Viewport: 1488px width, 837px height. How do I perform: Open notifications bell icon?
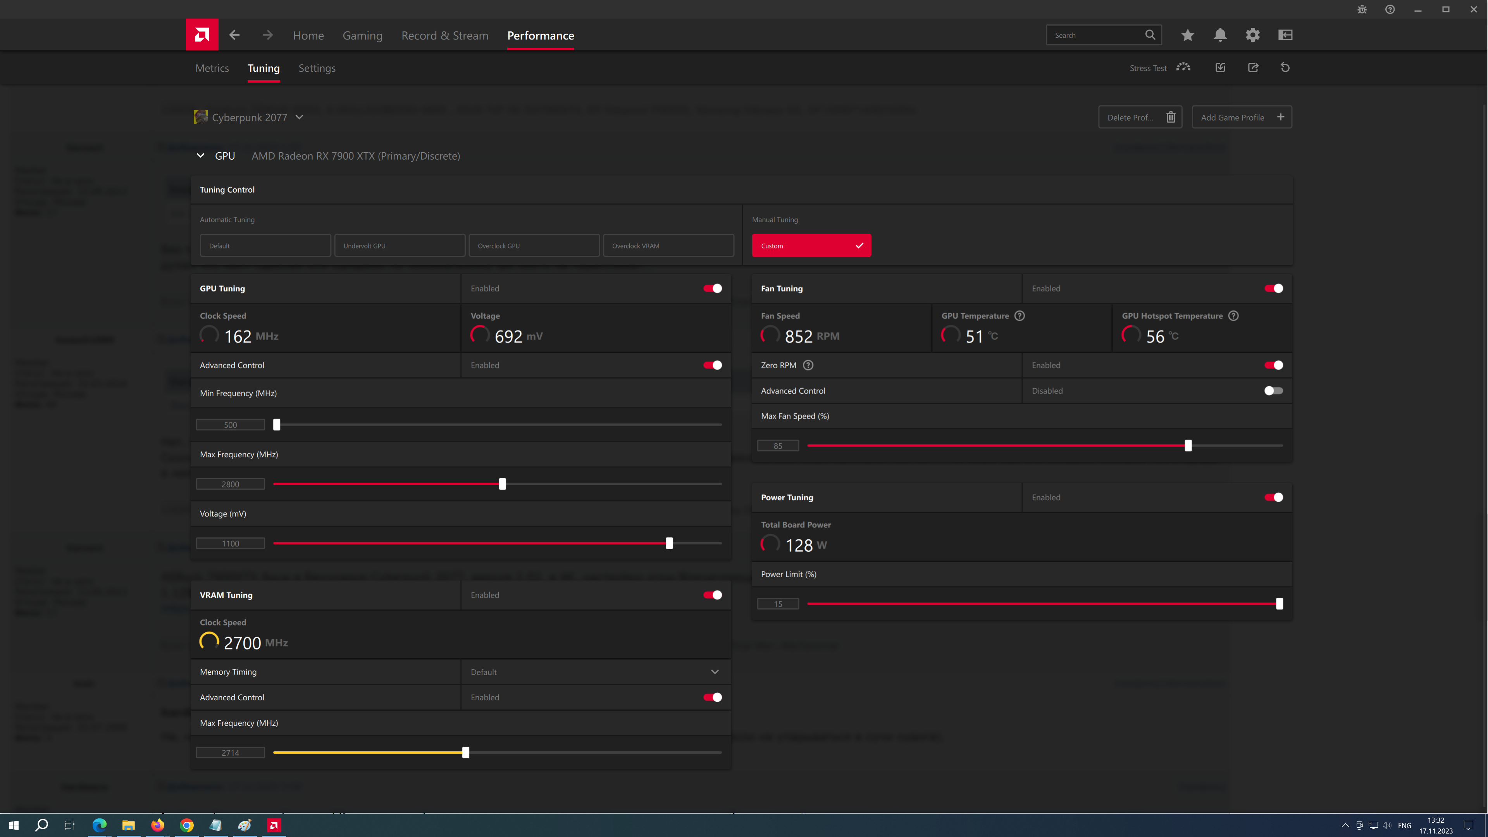point(1220,35)
